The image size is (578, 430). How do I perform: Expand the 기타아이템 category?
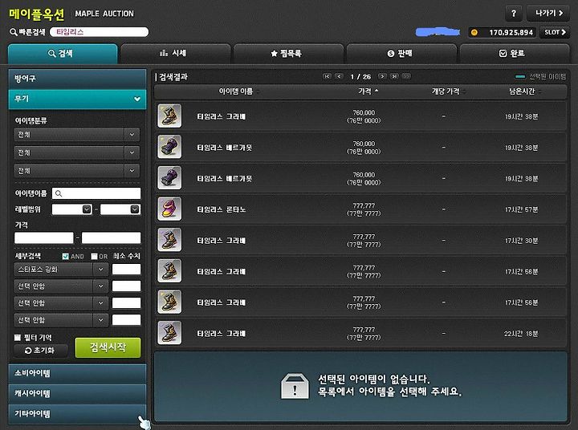pyautogui.click(x=77, y=414)
